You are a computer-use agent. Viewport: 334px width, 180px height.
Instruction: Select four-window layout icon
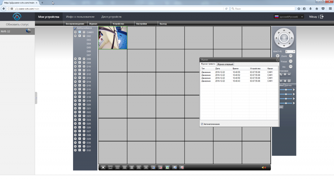pyautogui.click(x=117, y=167)
